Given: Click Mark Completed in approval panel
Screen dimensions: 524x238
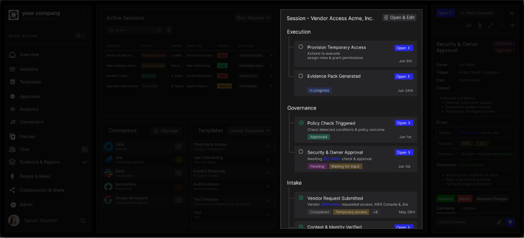Looking at the screenshot, I should pyautogui.click(x=477, y=13).
